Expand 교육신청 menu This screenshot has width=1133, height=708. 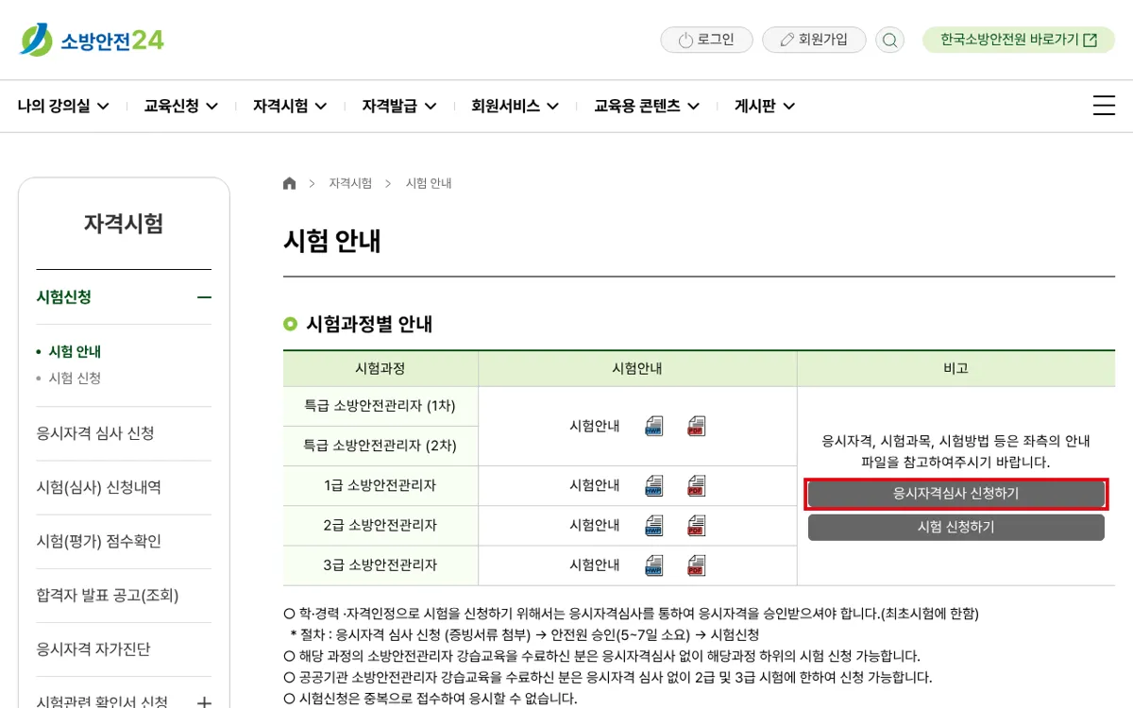point(181,106)
